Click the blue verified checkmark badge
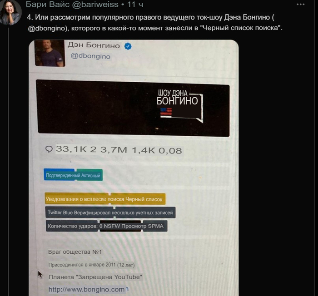 (128, 46)
